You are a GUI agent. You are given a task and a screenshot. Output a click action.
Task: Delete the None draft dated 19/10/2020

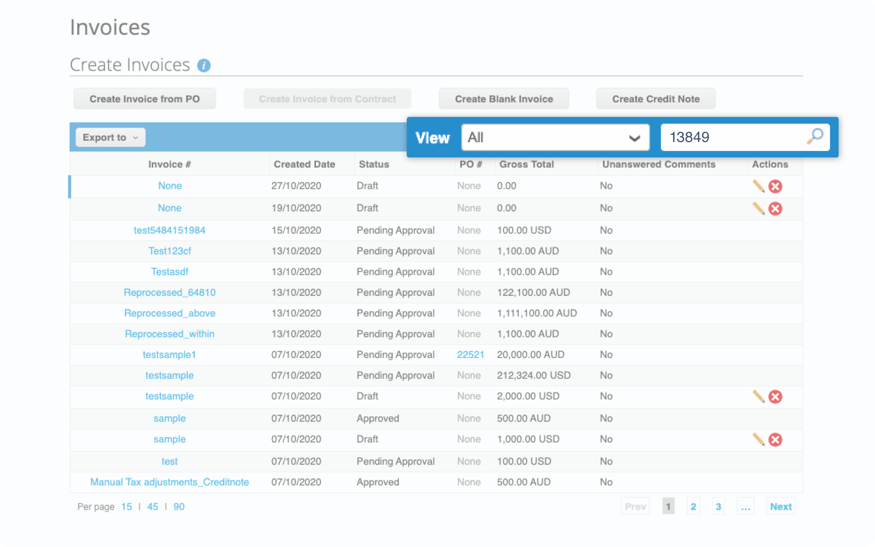[776, 209]
